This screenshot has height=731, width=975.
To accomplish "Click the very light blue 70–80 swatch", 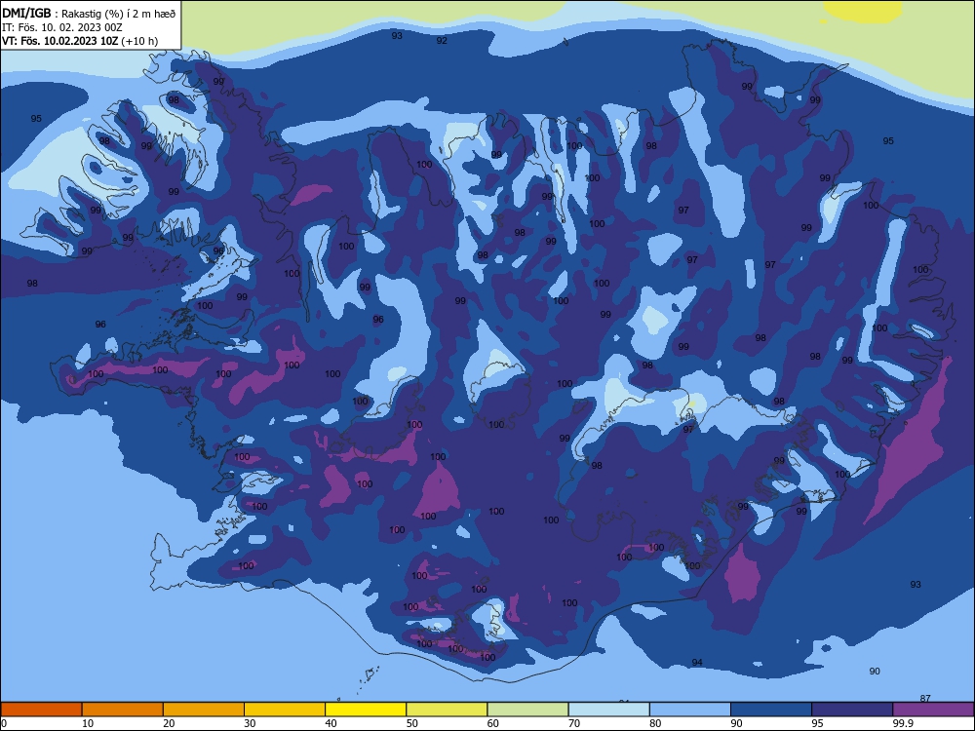I will [609, 710].
